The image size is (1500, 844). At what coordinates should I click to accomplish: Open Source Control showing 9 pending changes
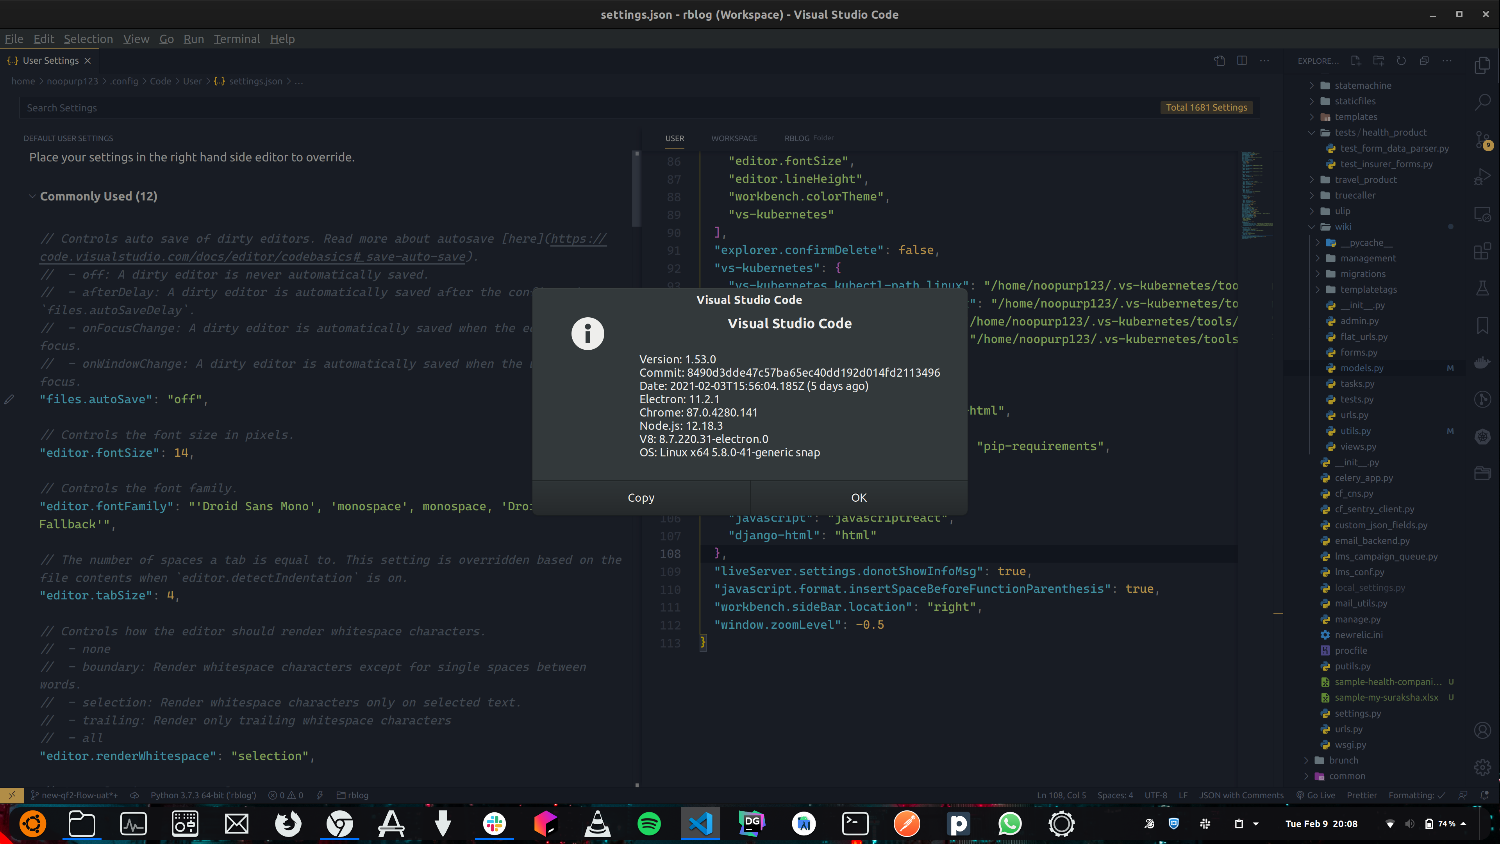tap(1482, 140)
